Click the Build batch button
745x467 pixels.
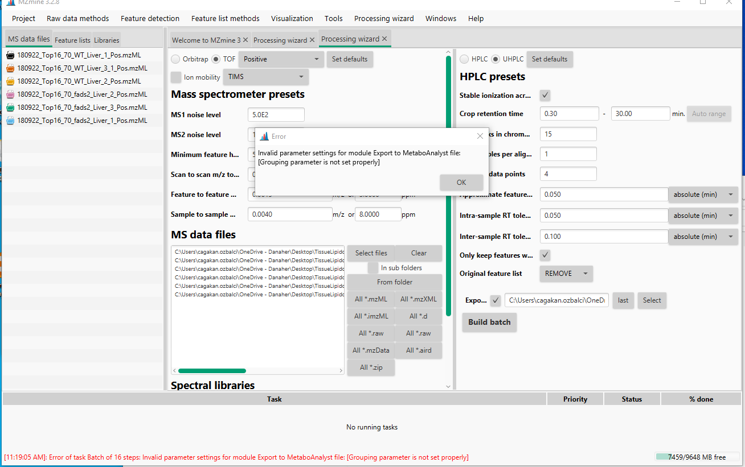(x=489, y=322)
